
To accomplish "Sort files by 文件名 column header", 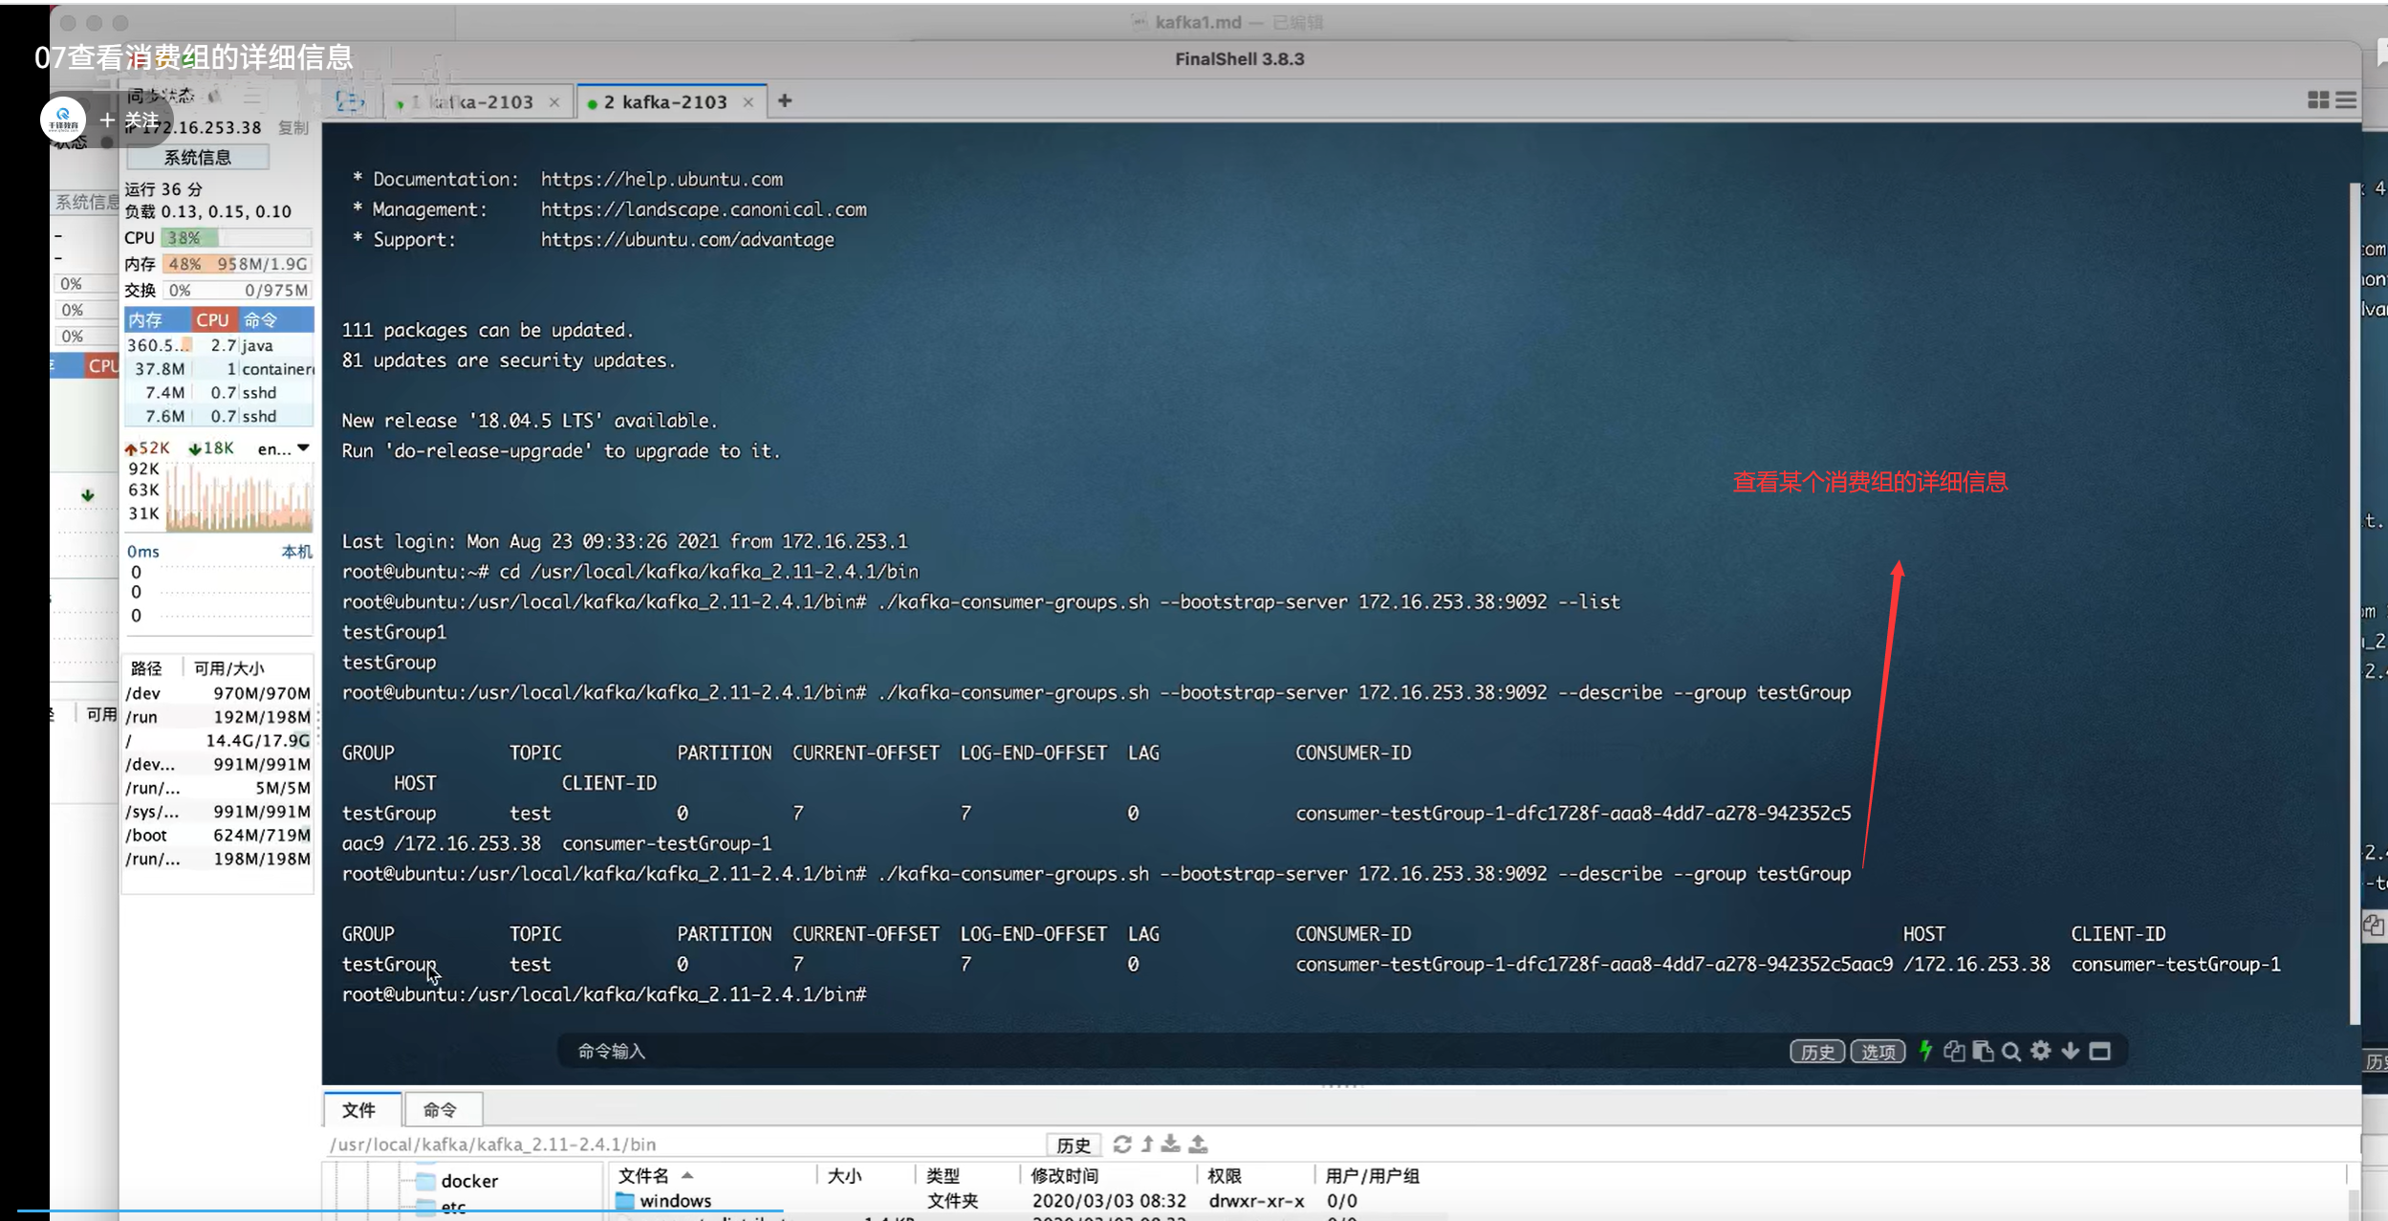I will click(x=643, y=1175).
